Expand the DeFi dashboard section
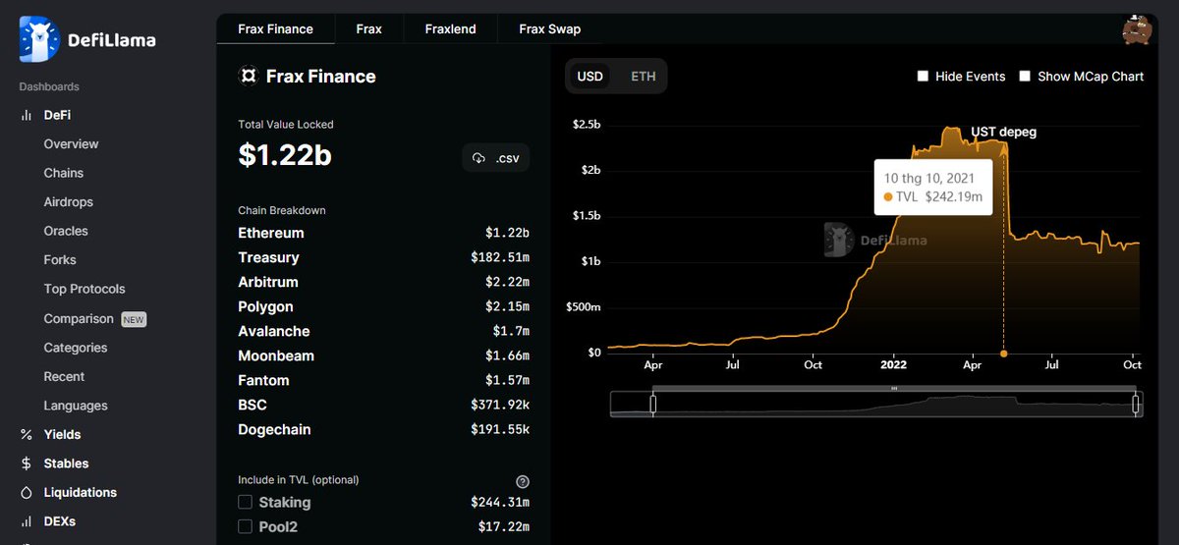This screenshot has height=545, width=1179. pos(57,115)
